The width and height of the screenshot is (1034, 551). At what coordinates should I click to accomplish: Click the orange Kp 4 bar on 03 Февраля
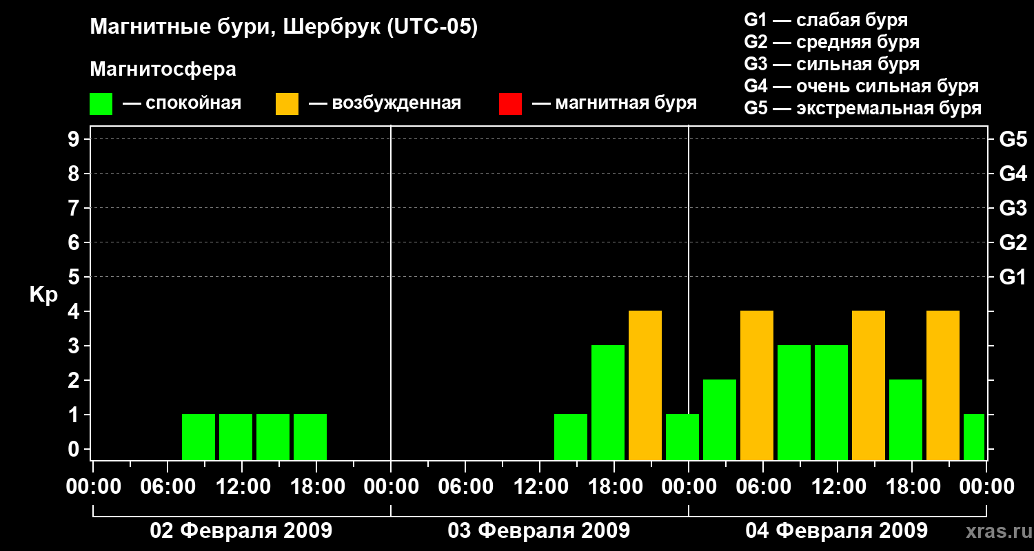(645, 385)
